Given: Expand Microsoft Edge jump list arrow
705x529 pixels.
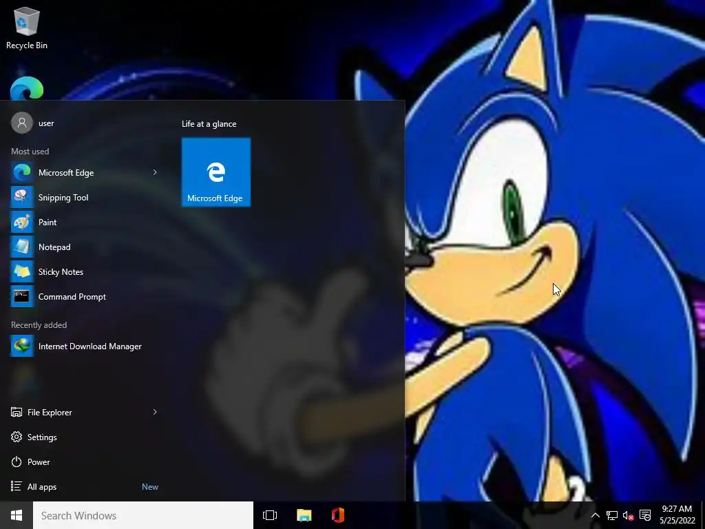Looking at the screenshot, I should (x=155, y=172).
